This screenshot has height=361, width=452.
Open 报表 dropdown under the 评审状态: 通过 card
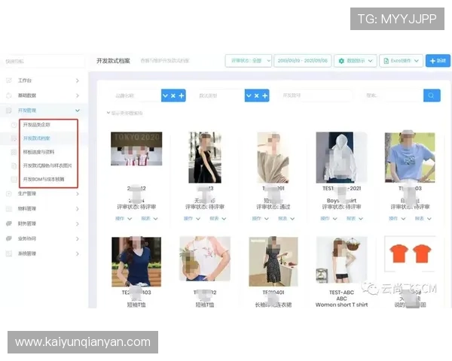[x=286, y=219]
